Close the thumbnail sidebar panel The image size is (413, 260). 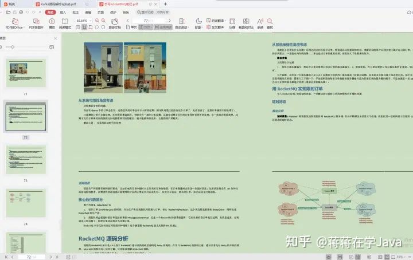click(55, 38)
